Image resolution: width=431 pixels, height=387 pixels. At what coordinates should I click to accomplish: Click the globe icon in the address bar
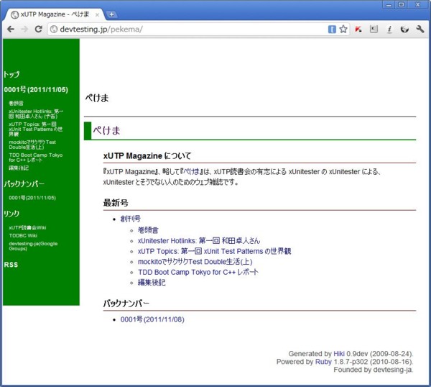[x=54, y=29]
